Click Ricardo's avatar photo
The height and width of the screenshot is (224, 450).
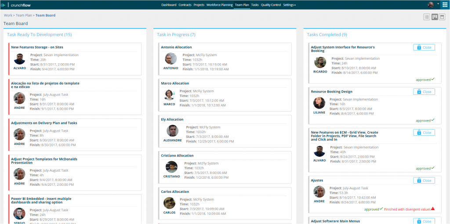click(x=320, y=62)
